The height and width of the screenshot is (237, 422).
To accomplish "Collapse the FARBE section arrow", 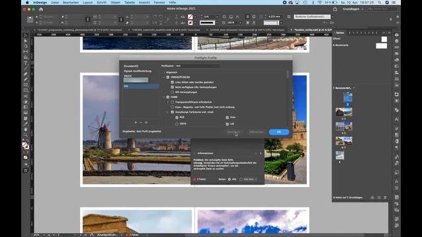I will (164, 97).
